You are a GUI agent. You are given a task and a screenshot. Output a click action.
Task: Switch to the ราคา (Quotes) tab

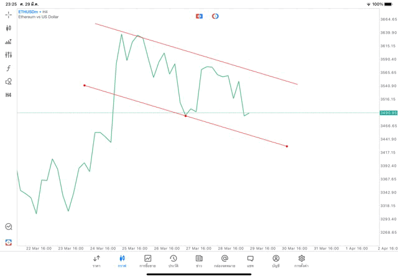tap(96, 261)
